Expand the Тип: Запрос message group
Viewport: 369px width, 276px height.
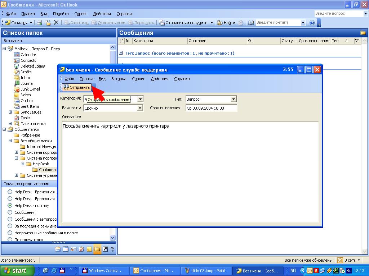click(121, 53)
